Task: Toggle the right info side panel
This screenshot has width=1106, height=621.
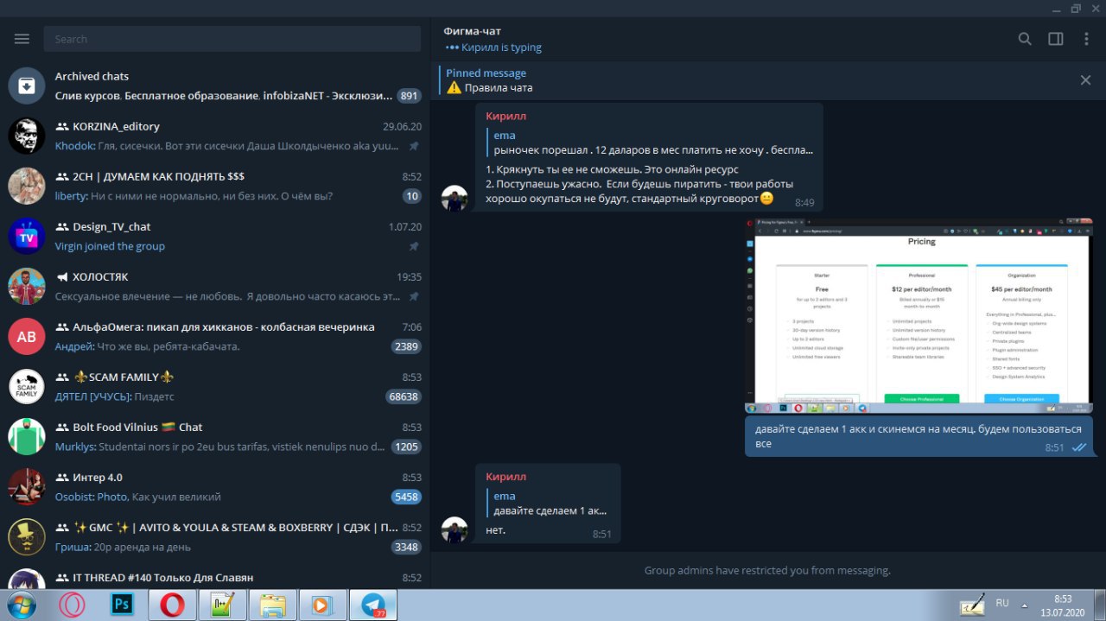Action: point(1055,39)
